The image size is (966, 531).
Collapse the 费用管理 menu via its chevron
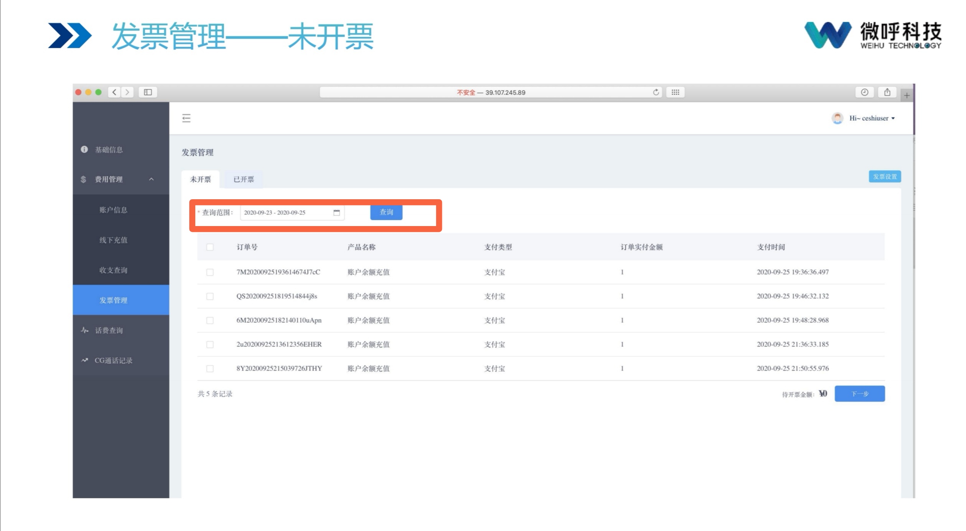[152, 179]
